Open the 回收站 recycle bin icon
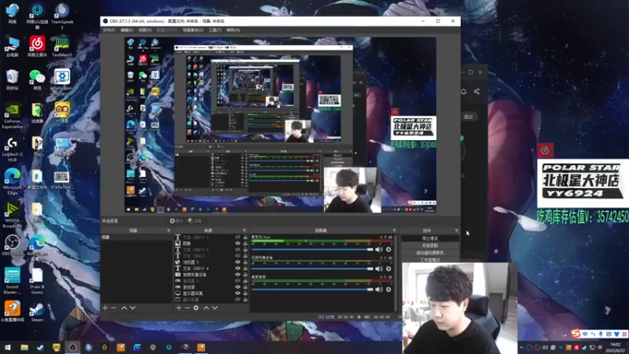Screen dimensions: 629x354 pyautogui.click(x=12, y=79)
